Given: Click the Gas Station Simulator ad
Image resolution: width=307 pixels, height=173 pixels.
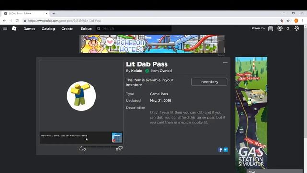Looking at the screenshot, I should click(251, 113).
